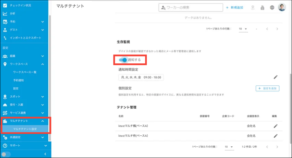Viewport: 292px width, 158px height.
Task: Click the edit pencil for ktestマルチ柊(ベースA)
Action: [x=275, y=136]
